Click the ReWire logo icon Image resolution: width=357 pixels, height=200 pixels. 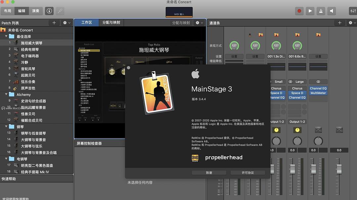click(x=195, y=158)
